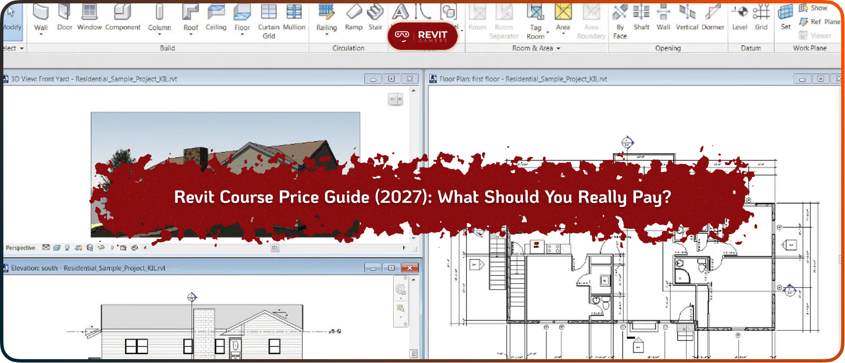845x363 pixels.
Task: Select the Wall opening tool
Action: 663,17
